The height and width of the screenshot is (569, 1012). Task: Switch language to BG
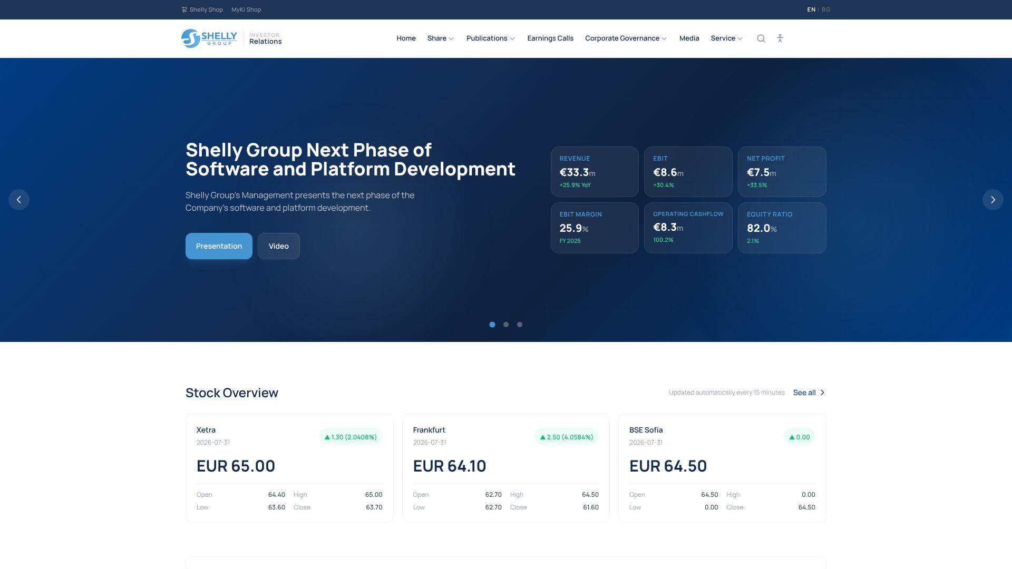pyautogui.click(x=826, y=9)
